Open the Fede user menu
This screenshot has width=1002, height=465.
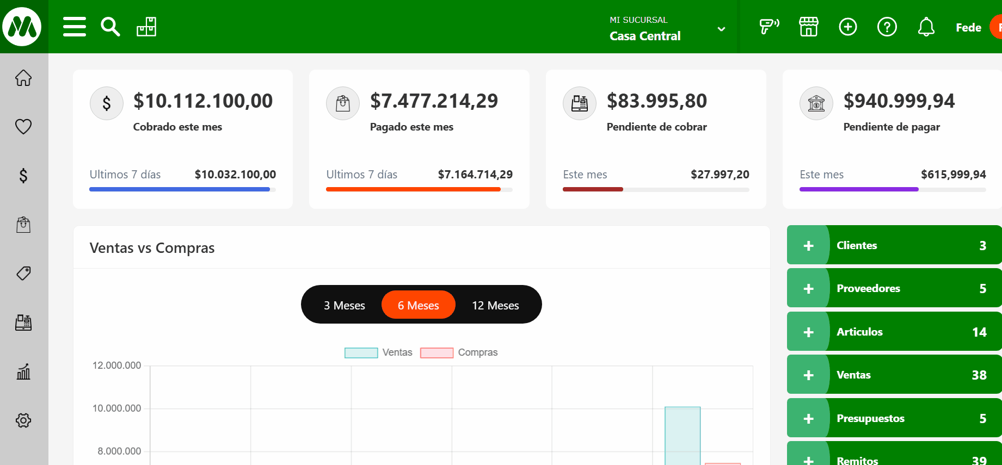[969, 28]
